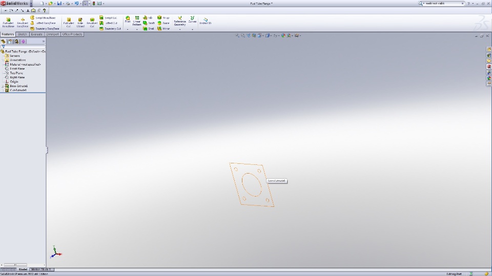Open the Reference Geometry dropdown arrow

(180, 29)
